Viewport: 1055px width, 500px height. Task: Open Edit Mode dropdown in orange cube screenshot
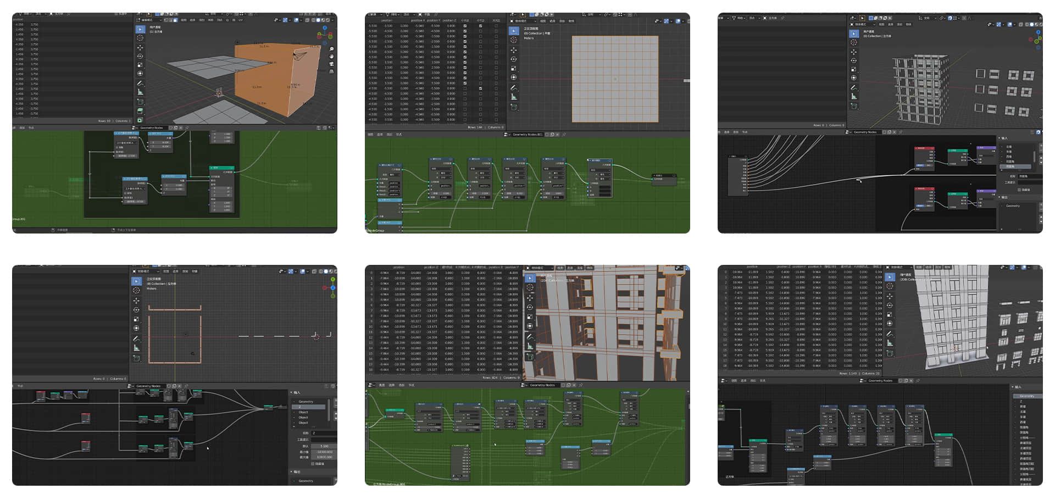(x=149, y=20)
